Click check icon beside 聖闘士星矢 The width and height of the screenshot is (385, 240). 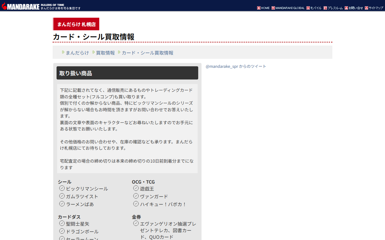click(x=62, y=223)
